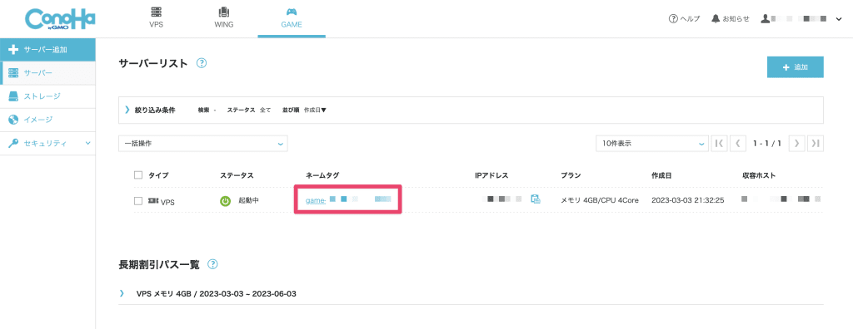
Task: Click the 作成日 sort order indicator
Action: pos(315,110)
